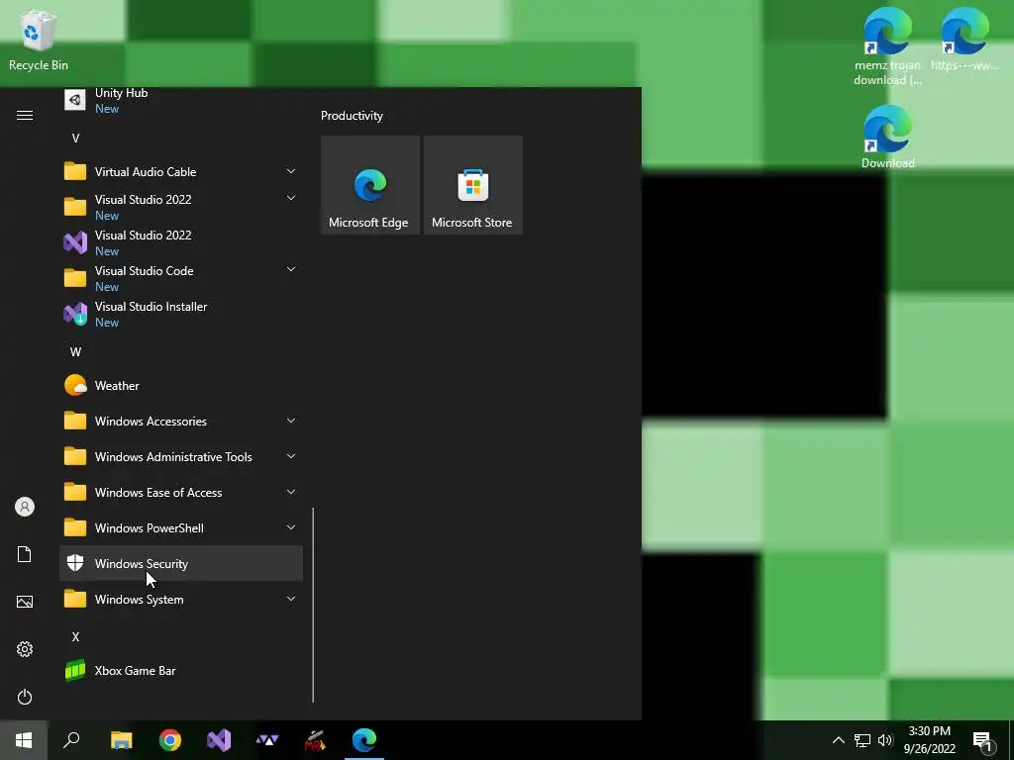The height and width of the screenshot is (760, 1014).
Task: Open the memz trojan download shortcut
Action: pyautogui.click(x=887, y=47)
